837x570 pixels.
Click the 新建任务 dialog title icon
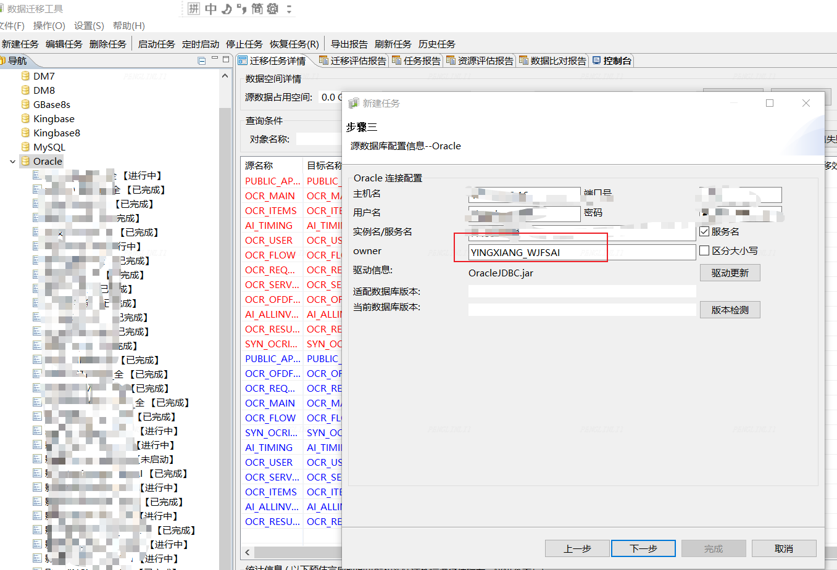tap(354, 103)
